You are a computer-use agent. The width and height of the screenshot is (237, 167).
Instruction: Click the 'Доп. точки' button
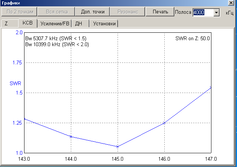[93, 12]
